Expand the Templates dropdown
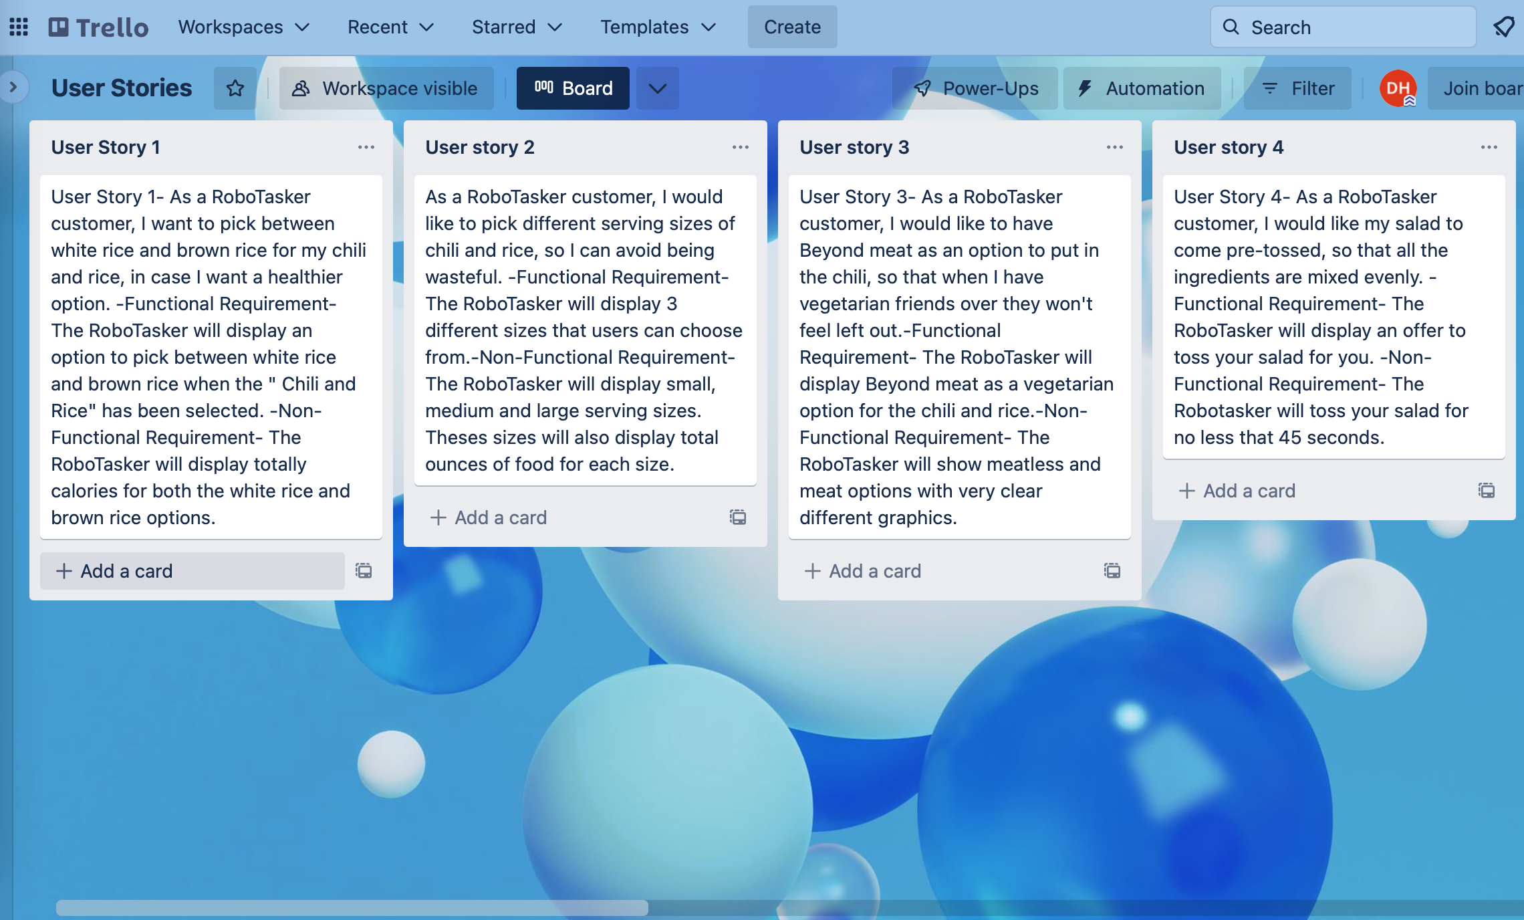Image resolution: width=1524 pixels, height=920 pixels. click(657, 27)
